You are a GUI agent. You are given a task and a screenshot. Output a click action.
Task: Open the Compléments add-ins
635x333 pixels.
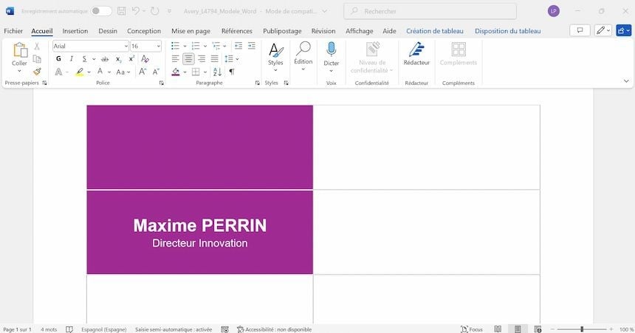(x=459, y=55)
